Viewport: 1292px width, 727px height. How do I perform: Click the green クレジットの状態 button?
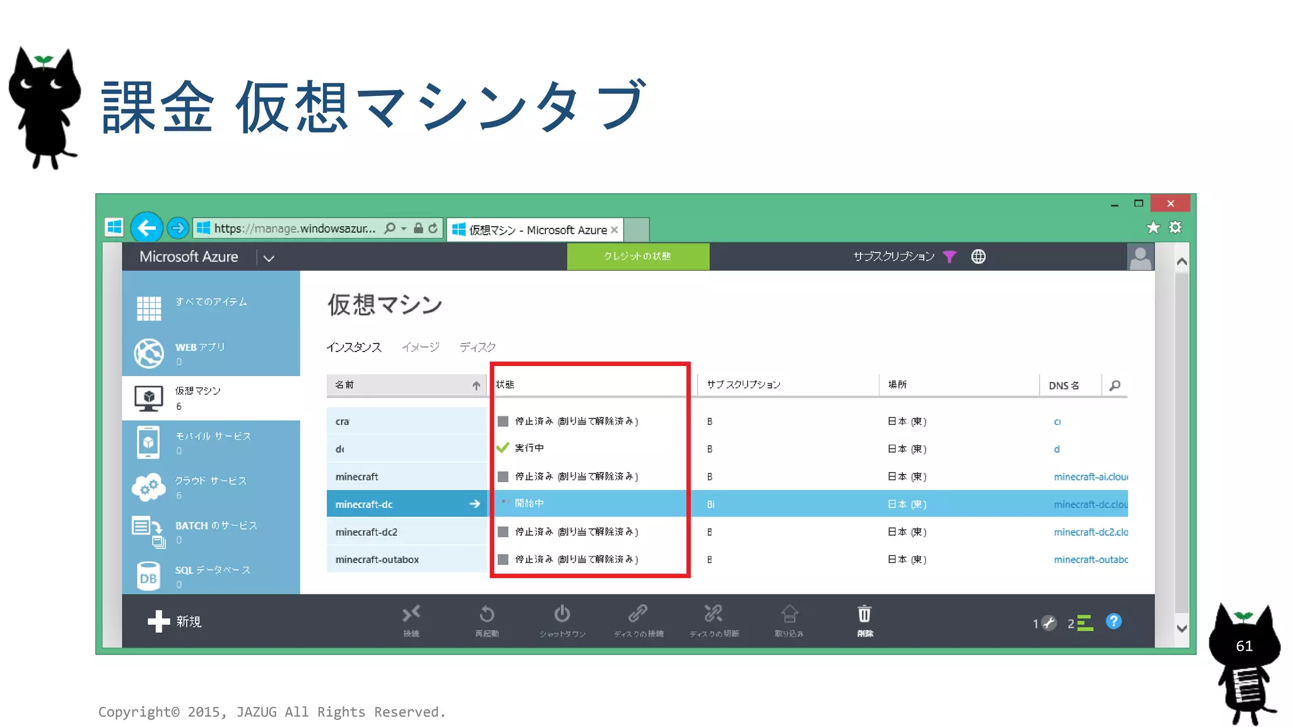pos(638,256)
